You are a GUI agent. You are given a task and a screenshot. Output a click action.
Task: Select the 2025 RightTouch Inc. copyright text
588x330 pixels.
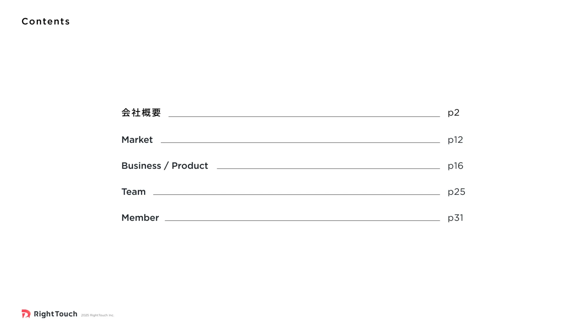tap(98, 315)
